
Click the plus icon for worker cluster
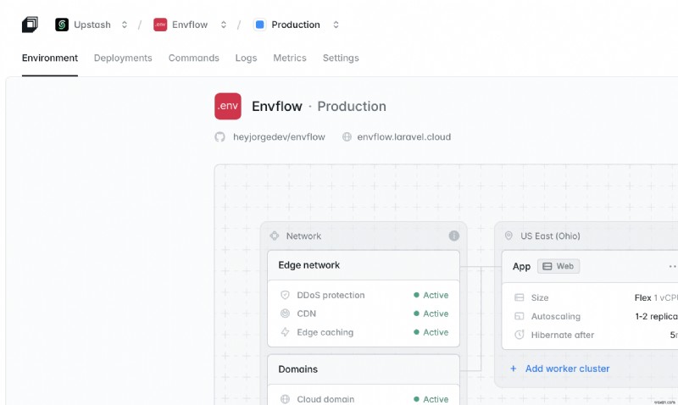pyautogui.click(x=514, y=369)
